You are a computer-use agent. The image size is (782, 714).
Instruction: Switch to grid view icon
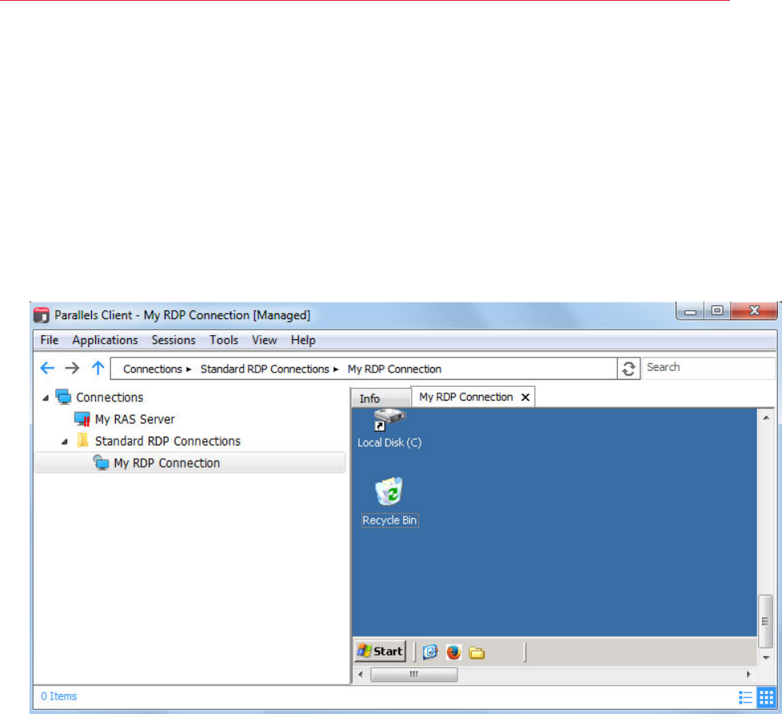766,697
